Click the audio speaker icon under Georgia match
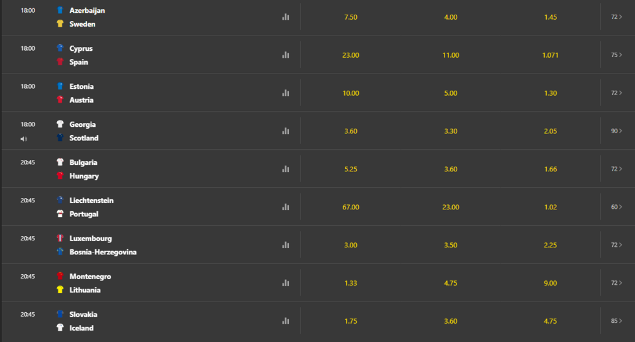This screenshot has height=342, width=635. [x=23, y=139]
